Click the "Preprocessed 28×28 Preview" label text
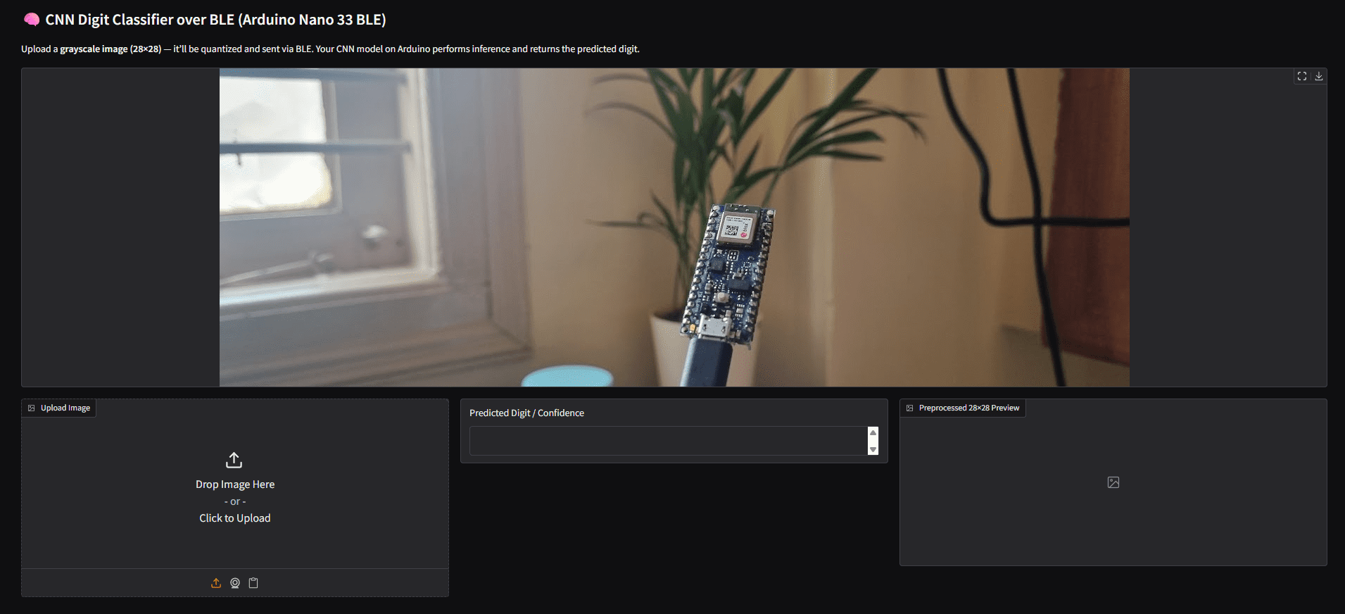This screenshot has width=1345, height=614. point(968,408)
